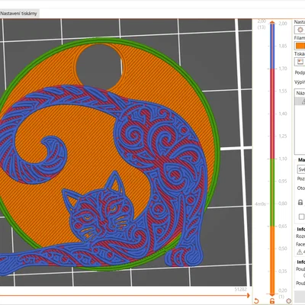Tick the empty checkbox below the lock
The width and height of the screenshot is (305, 305).
tap(301, 217)
